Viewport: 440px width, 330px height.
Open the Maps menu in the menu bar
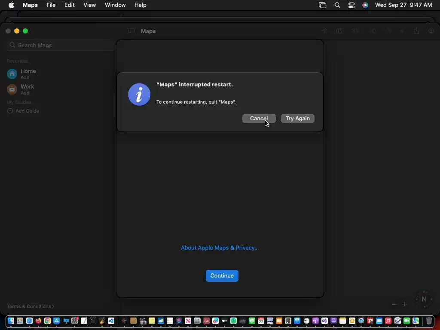tap(31, 5)
